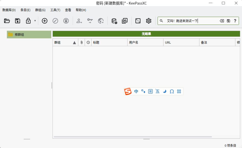Clear the search field text
The width and height of the screenshot is (242, 148).
[x=222, y=21]
